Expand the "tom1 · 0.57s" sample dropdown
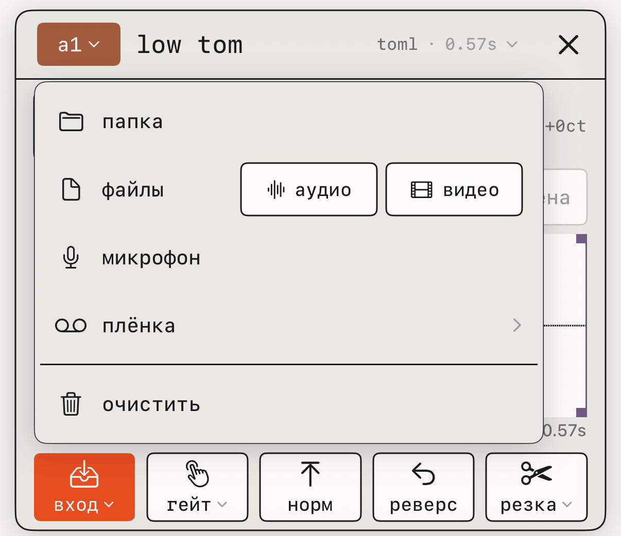Screen dimensions: 621x536 (x=447, y=45)
